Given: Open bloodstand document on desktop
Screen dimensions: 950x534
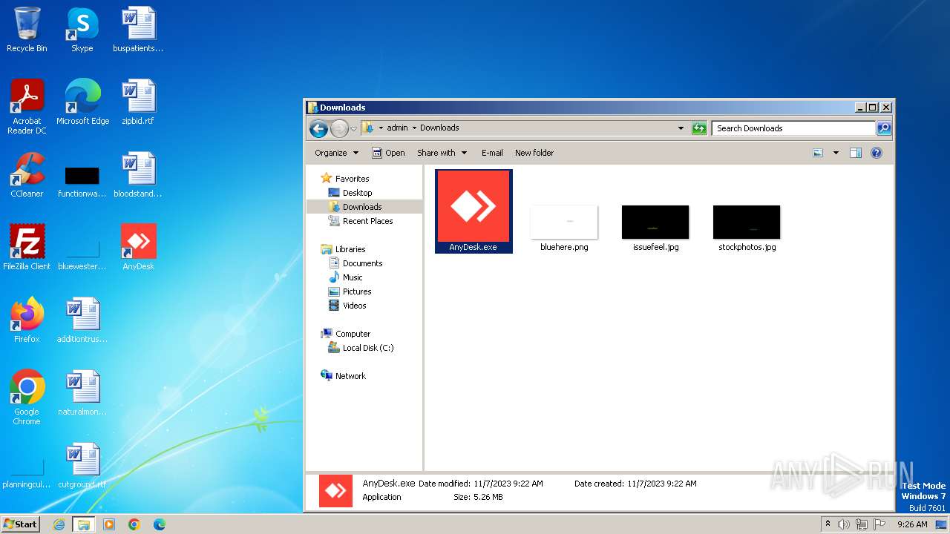Looking at the screenshot, I should [138, 174].
